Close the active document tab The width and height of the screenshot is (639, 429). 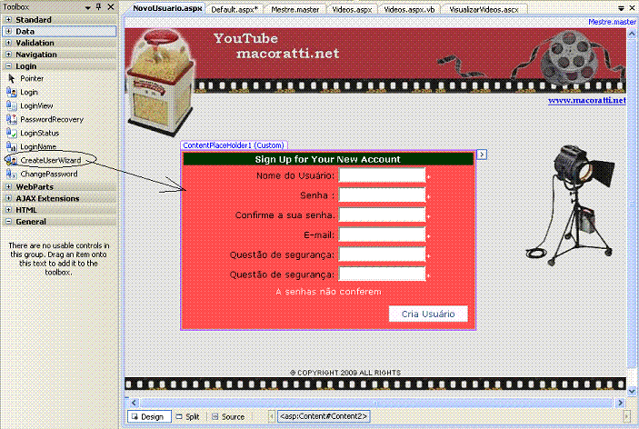tap(632, 8)
